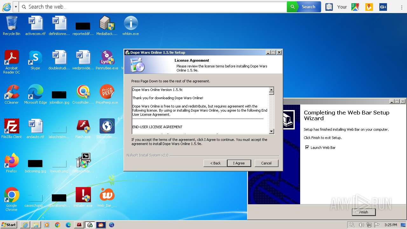Image resolution: width=407 pixels, height=229 pixels.
Task: Open the activecom.rtf document icon
Action: point(35,23)
